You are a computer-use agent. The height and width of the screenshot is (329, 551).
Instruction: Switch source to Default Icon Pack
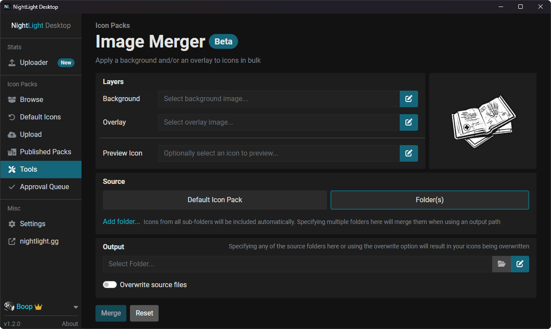click(x=214, y=200)
